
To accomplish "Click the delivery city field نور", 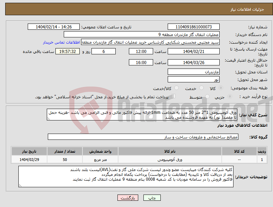I will [193, 79].
